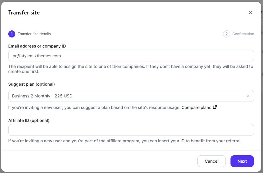Click the plan suggestion resource usage helper text
This screenshot has width=263, height=173.
coord(94,107)
